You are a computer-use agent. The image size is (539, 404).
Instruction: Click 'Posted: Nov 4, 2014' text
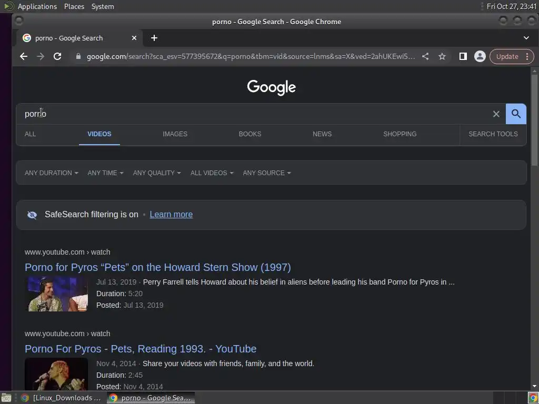point(129,387)
